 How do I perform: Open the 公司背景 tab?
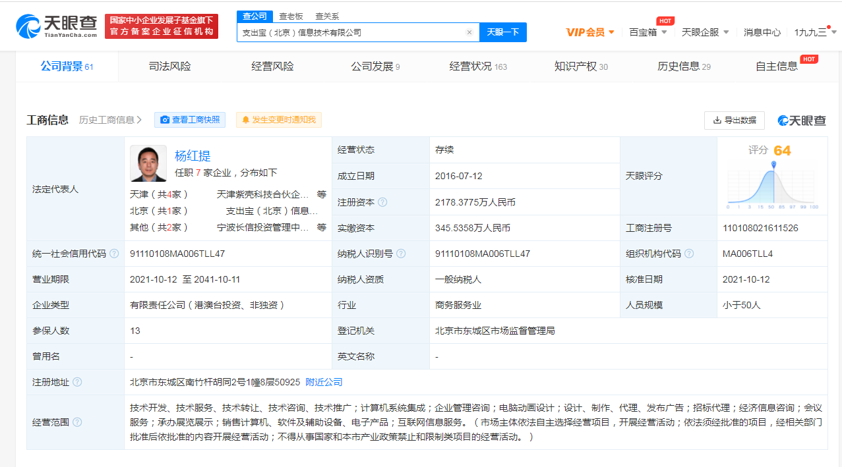click(67, 67)
